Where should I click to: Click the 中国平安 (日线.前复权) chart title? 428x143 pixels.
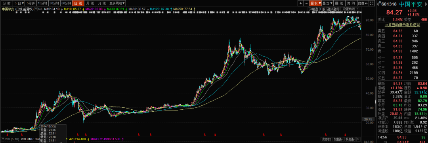(17, 9)
